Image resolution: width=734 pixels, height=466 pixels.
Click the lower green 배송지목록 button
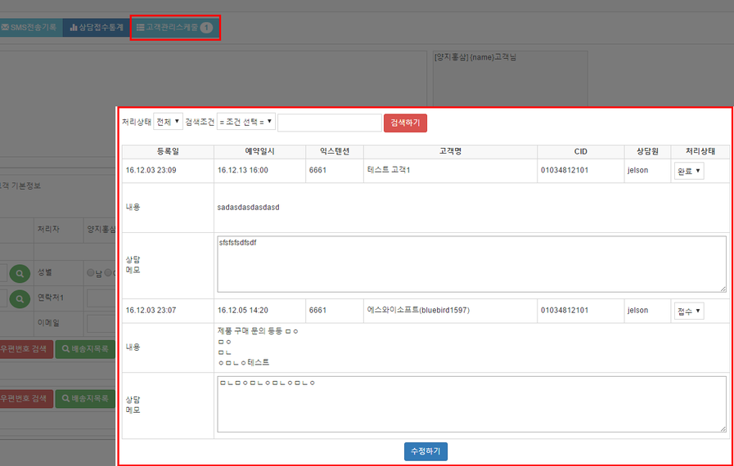85,399
